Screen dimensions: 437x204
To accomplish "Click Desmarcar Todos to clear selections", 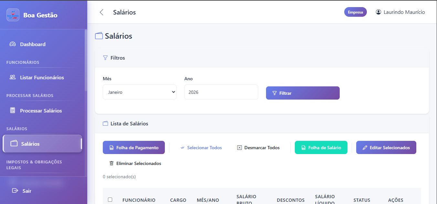I will (258, 147).
